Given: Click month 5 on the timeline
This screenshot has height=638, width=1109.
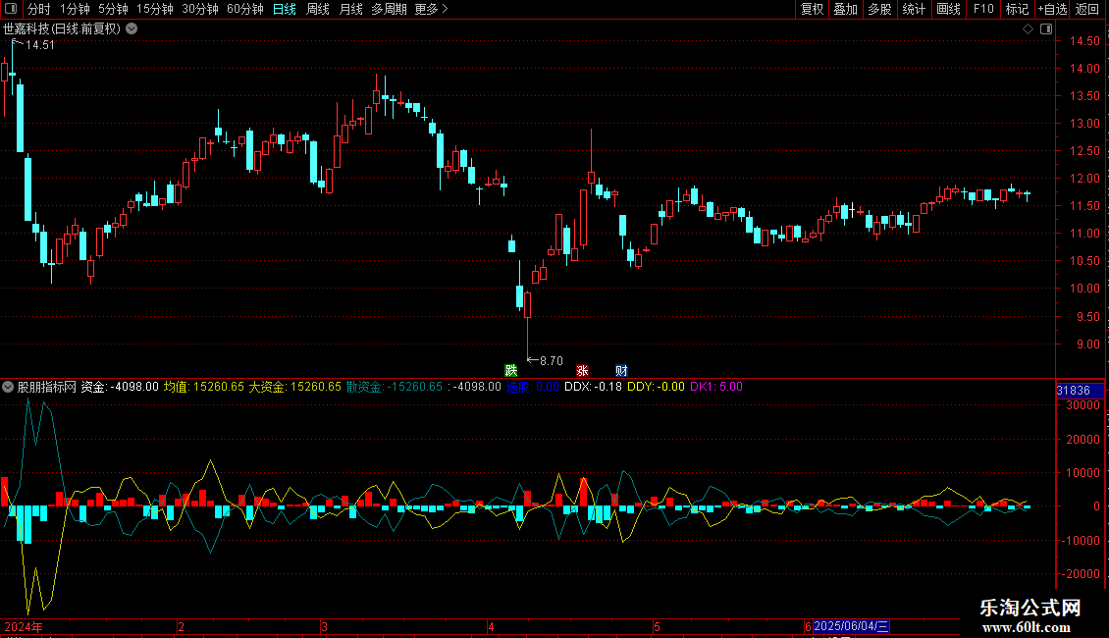Looking at the screenshot, I should 657,627.
